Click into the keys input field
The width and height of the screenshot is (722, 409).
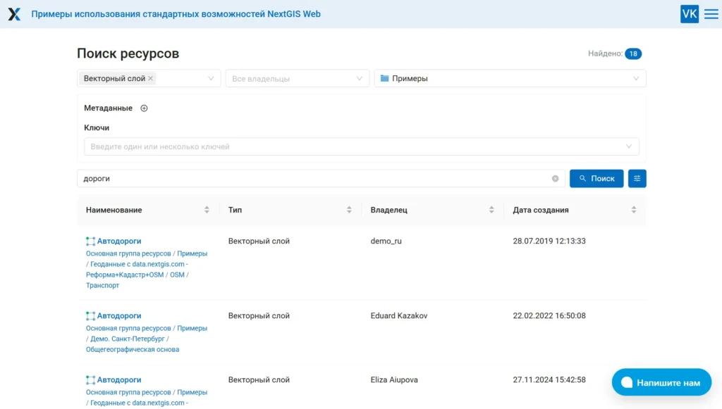tap(362, 146)
